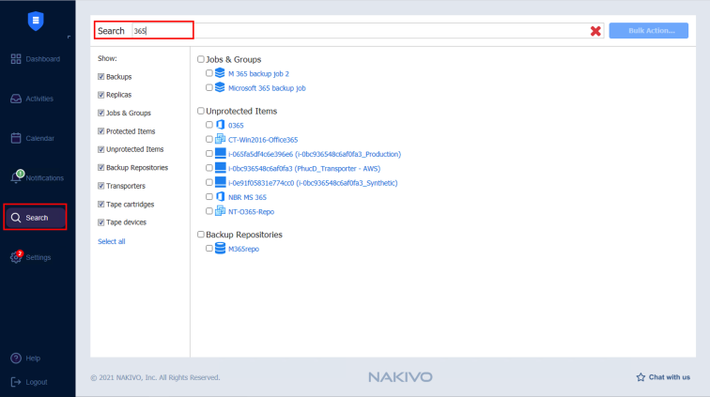The width and height of the screenshot is (710, 397).
Task: Click the Logout icon
Action: pos(16,382)
